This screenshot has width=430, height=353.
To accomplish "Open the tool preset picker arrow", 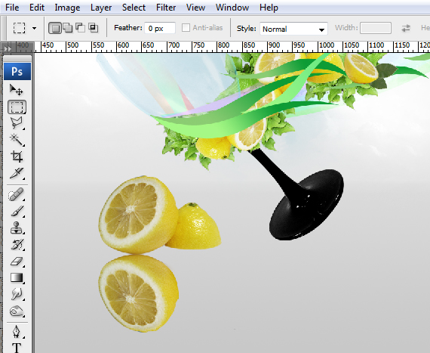I will 34,28.
